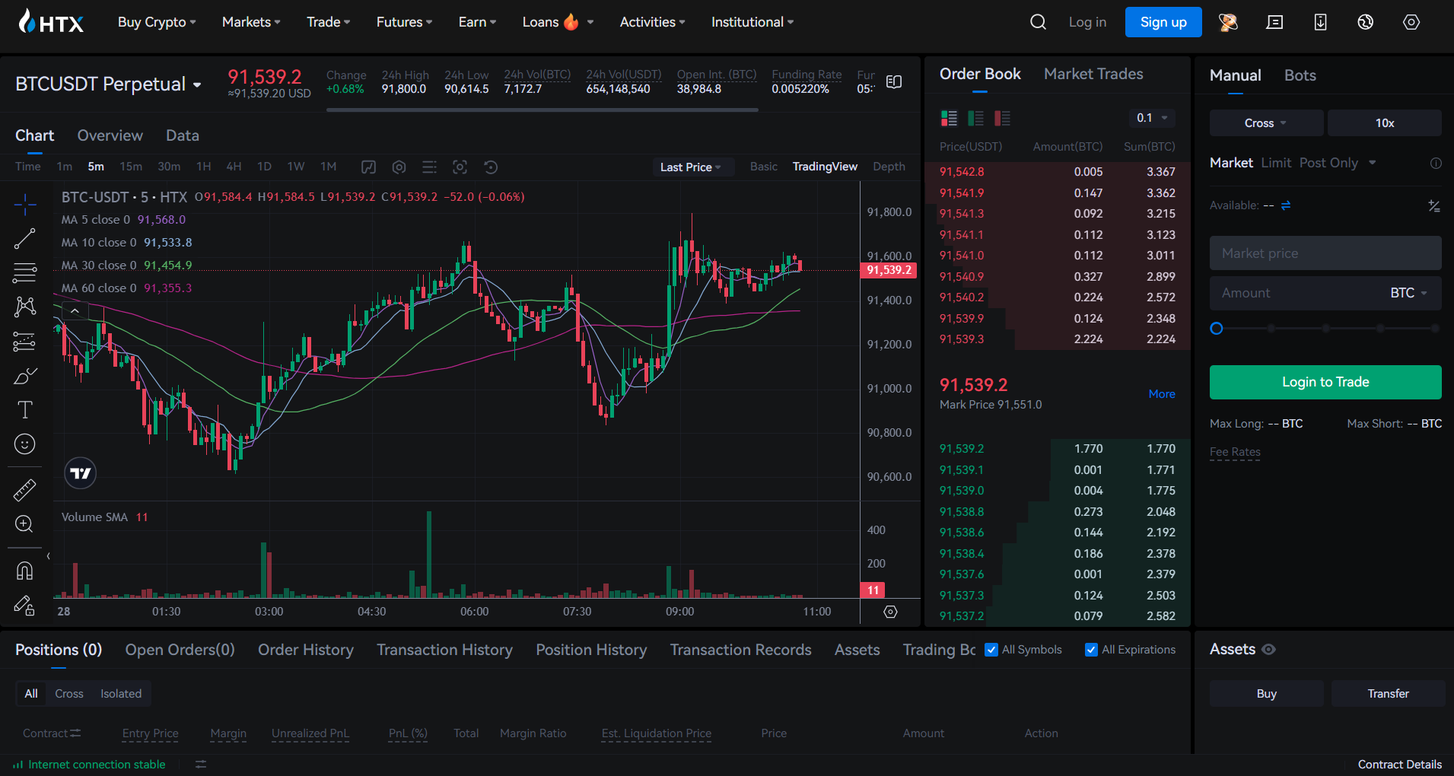Open the 0.1 order book precision dropdown
The height and width of the screenshot is (776, 1454).
pyautogui.click(x=1150, y=118)
